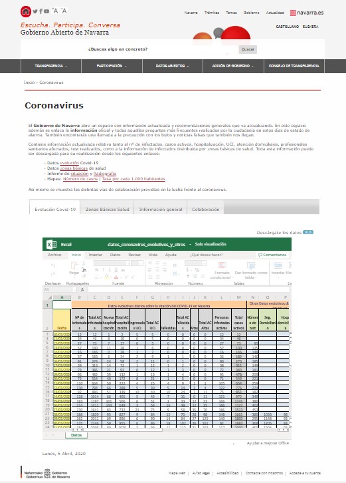Click the fill color bucket icon

(x=106, y=277)
